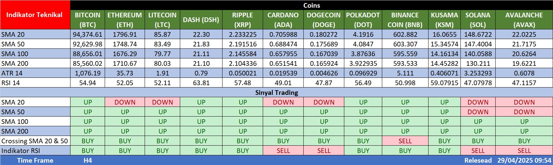Click the SELL signal in Crossing SMA row
553x165 pixels.
pyautogui.click(x=405, y=141)
